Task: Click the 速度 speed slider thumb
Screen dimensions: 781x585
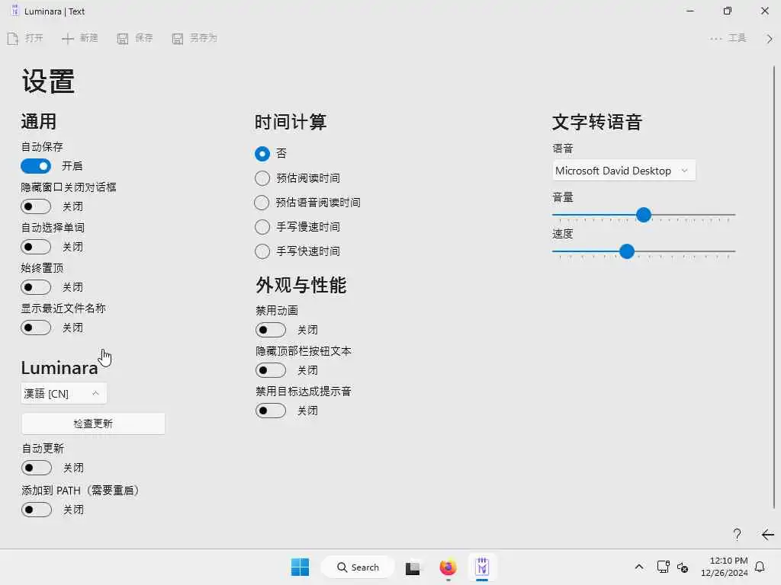Action: click(x=627, y=251)
